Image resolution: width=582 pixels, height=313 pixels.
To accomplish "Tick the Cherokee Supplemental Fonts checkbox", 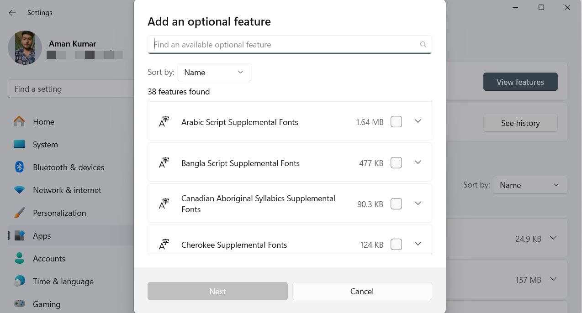I will 396,244.
